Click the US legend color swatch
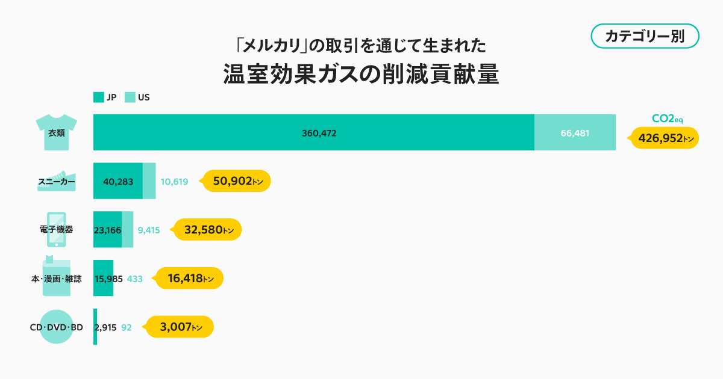The width and height of the screenshot is (723, 379). coord(130,97)
